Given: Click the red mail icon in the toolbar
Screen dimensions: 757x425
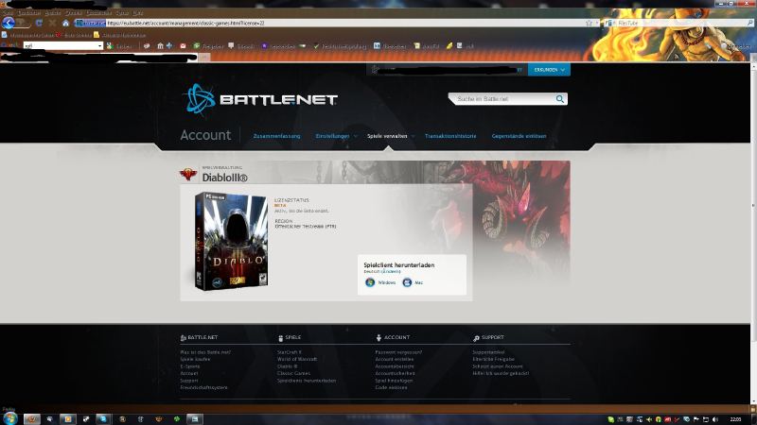Looking at the screenshot, I should (183, 45).
